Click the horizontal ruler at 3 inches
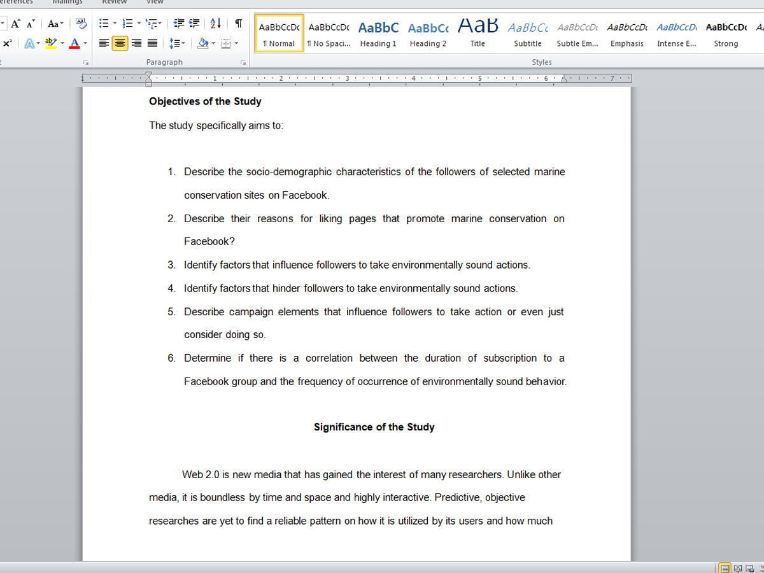The height and width of the screenshot is (573, 764). click(347, 78)
